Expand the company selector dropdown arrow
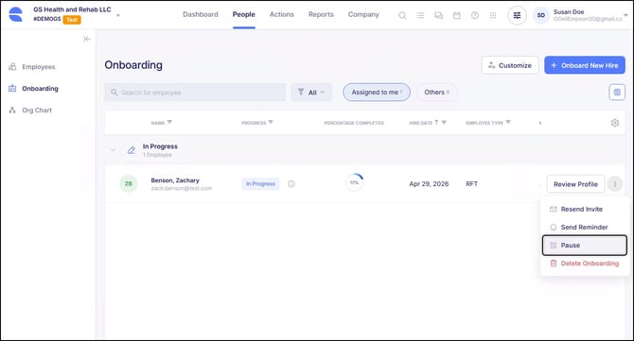Image resolution: width=634 pixels, height=341 pixels. pos(118,15)
